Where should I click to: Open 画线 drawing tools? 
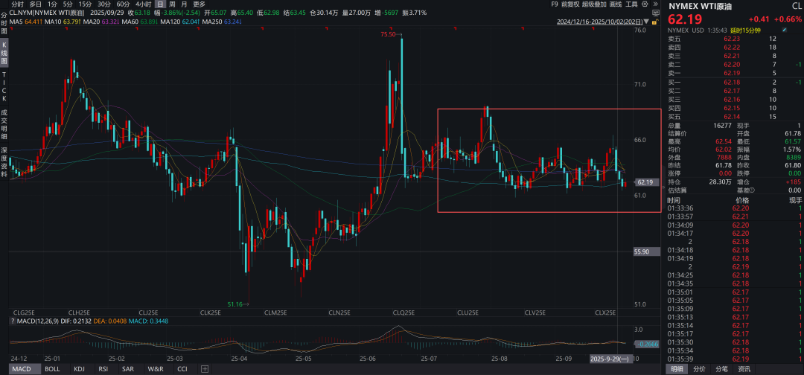point(615,4)
